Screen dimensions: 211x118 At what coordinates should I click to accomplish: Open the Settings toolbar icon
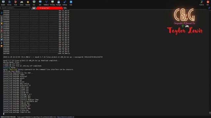65,3
